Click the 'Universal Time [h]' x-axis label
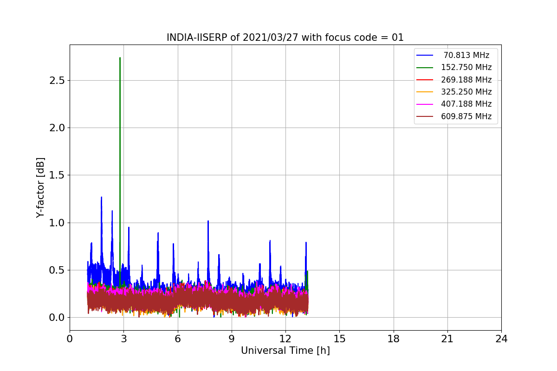This screenshot has height=371, width=557. 285,351
